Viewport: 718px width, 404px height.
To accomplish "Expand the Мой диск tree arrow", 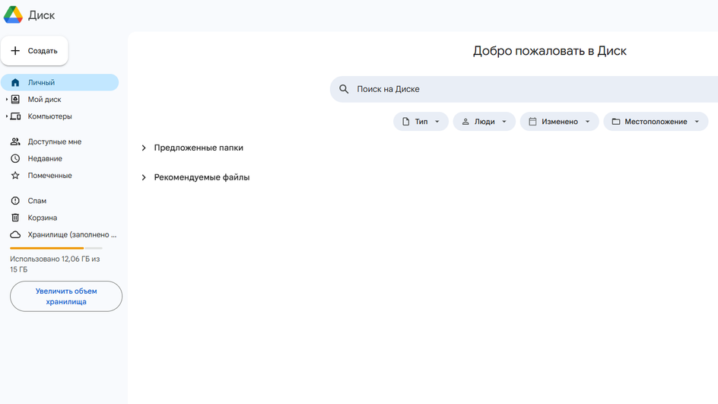I will 6,100.
